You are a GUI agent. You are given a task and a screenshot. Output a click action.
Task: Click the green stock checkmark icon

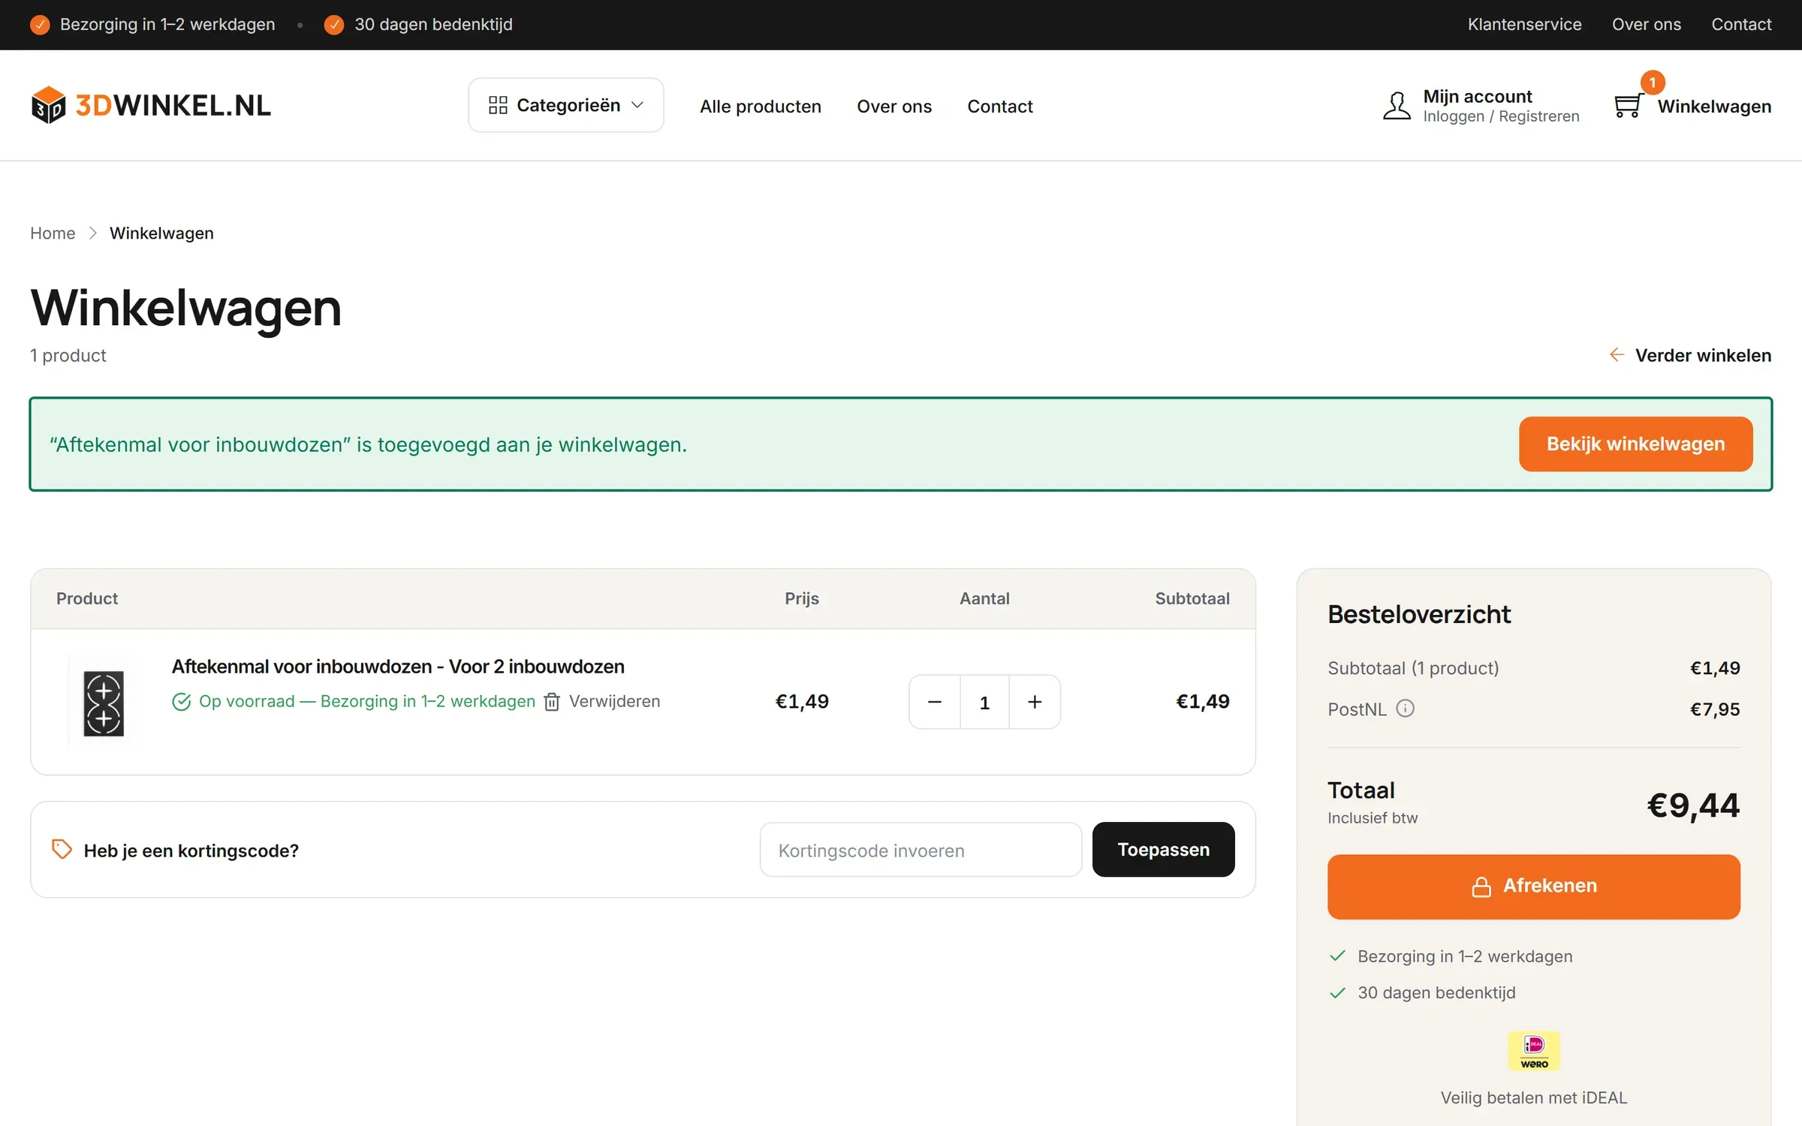181,701
